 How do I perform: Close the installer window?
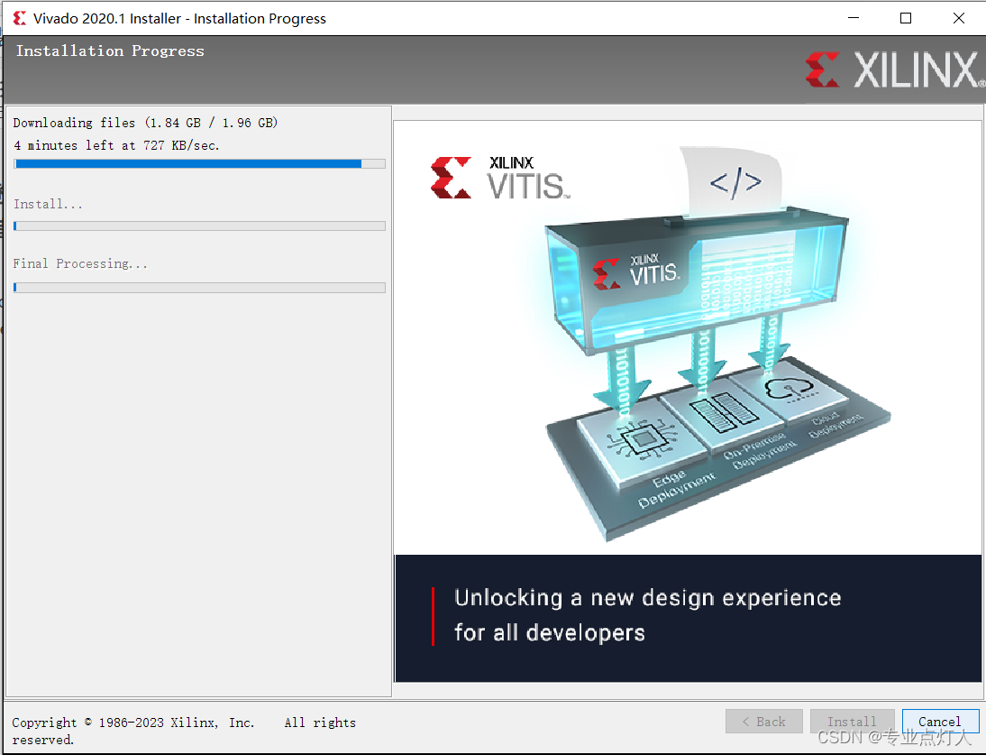(x=958, y=18)
